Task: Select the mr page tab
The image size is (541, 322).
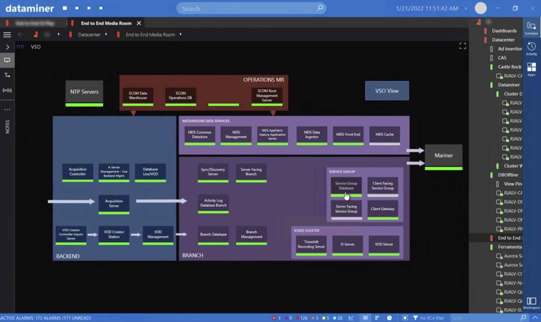Action: pyautogui.click(x=21, y=46)
